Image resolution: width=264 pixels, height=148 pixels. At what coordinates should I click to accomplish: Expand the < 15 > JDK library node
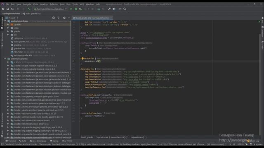coord(8,62)
